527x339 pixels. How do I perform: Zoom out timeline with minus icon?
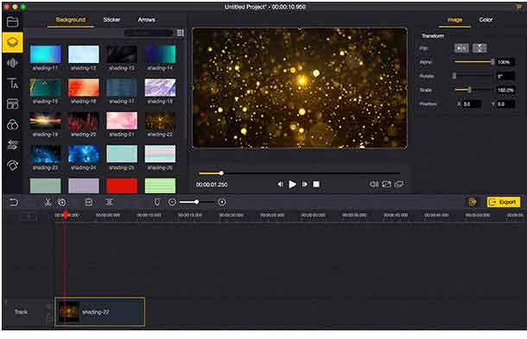172,202
